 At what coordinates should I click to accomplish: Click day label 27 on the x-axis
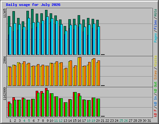click(x=130, y=121)
